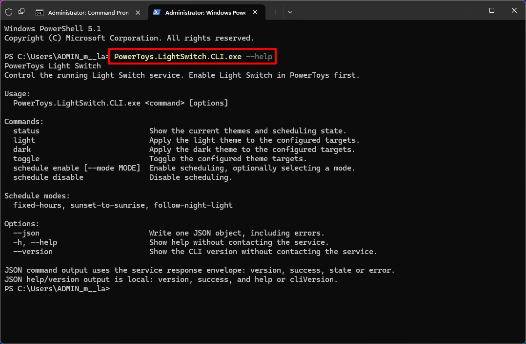The image size is (526, 344).
Task: Click the 'Disable scheduling.' description
Action: (x=190, y=177)
